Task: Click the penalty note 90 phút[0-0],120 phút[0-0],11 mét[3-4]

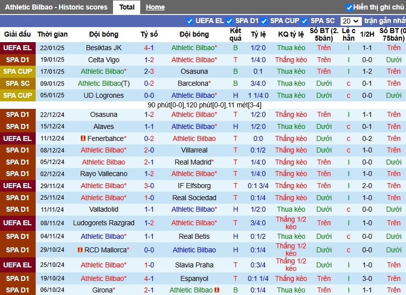Action: pos(205,105)
